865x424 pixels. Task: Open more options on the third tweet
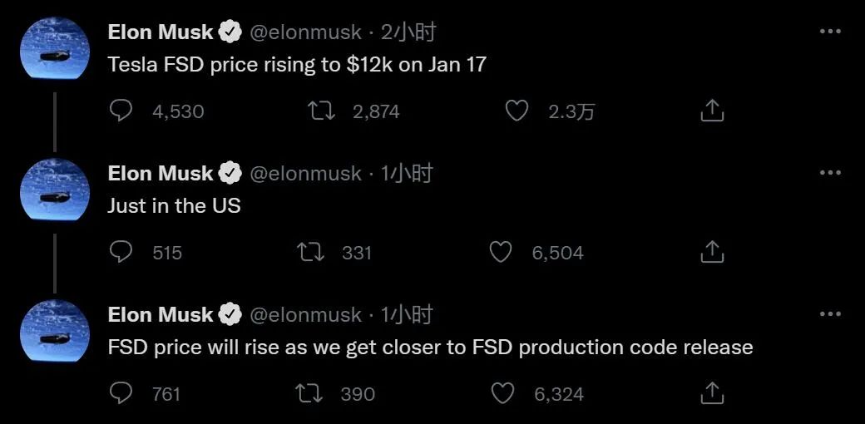point(830,314)
